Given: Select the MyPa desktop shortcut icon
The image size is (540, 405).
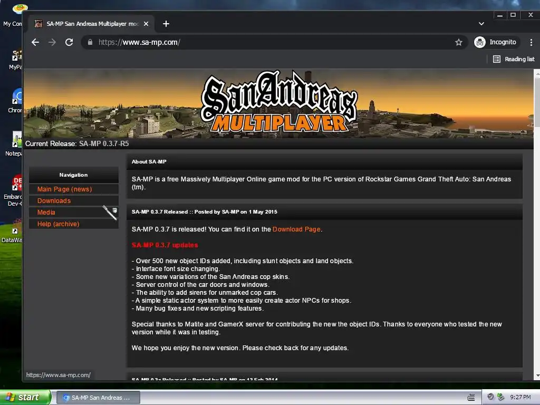Looking at the screenshot, I should pos(15,60).
